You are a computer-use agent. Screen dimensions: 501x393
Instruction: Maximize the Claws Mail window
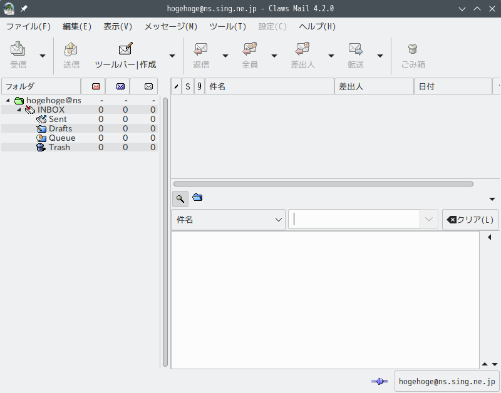477,9
